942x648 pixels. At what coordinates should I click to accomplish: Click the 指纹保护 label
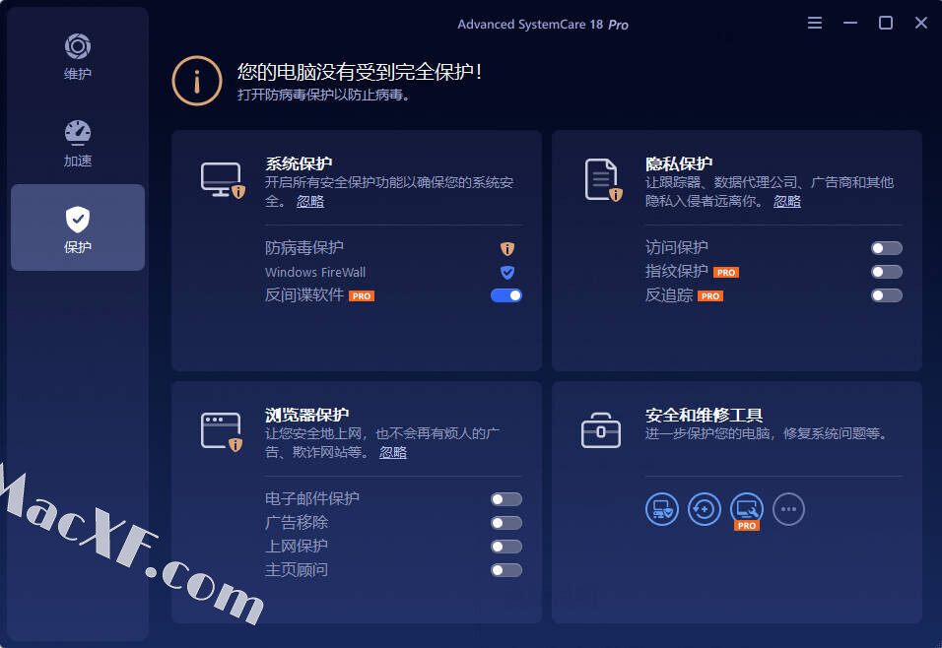(677, 271)
